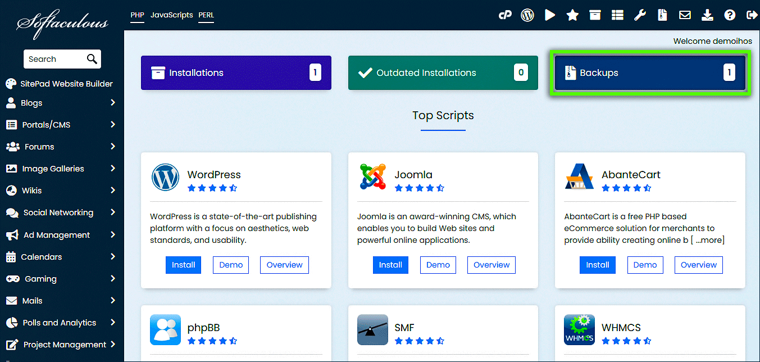760x362 pixels.
Task: Open the Demos play icon
Action: (549, 15)
